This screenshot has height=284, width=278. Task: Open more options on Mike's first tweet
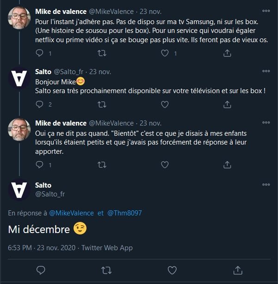click(266, 11)
